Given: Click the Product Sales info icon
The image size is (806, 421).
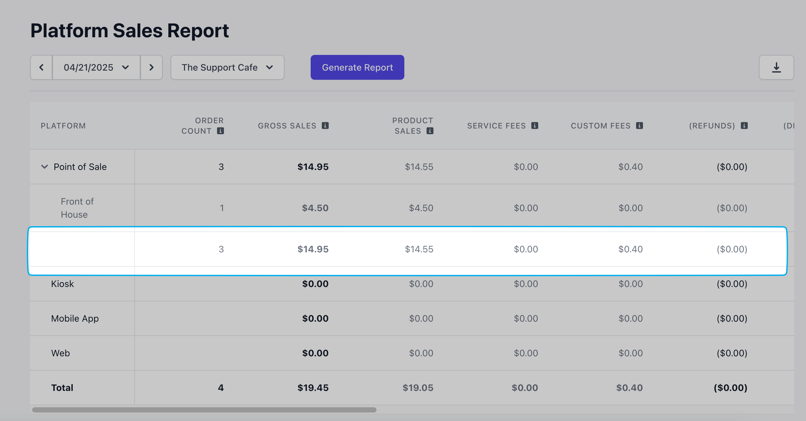Looking at the screenshot, I should tap(430, 131).
